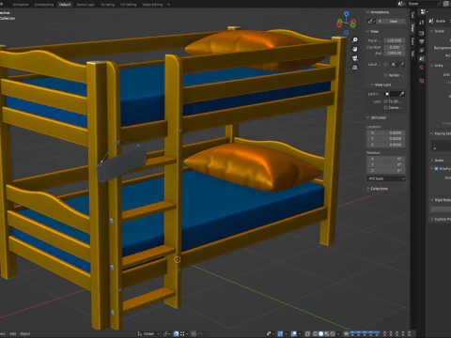Switch perspective/orthographic grid gizmo icon
451x338 pixels.
coord(354,68)
